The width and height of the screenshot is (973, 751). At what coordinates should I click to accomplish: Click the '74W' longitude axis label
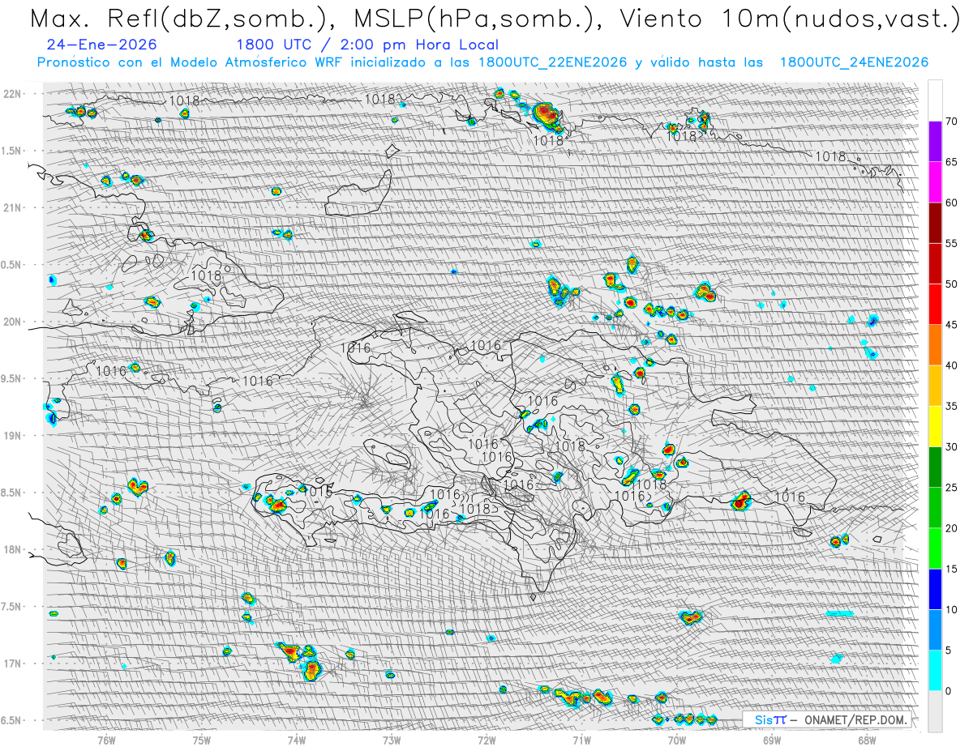pyautogui.click(x=297, y=740)
